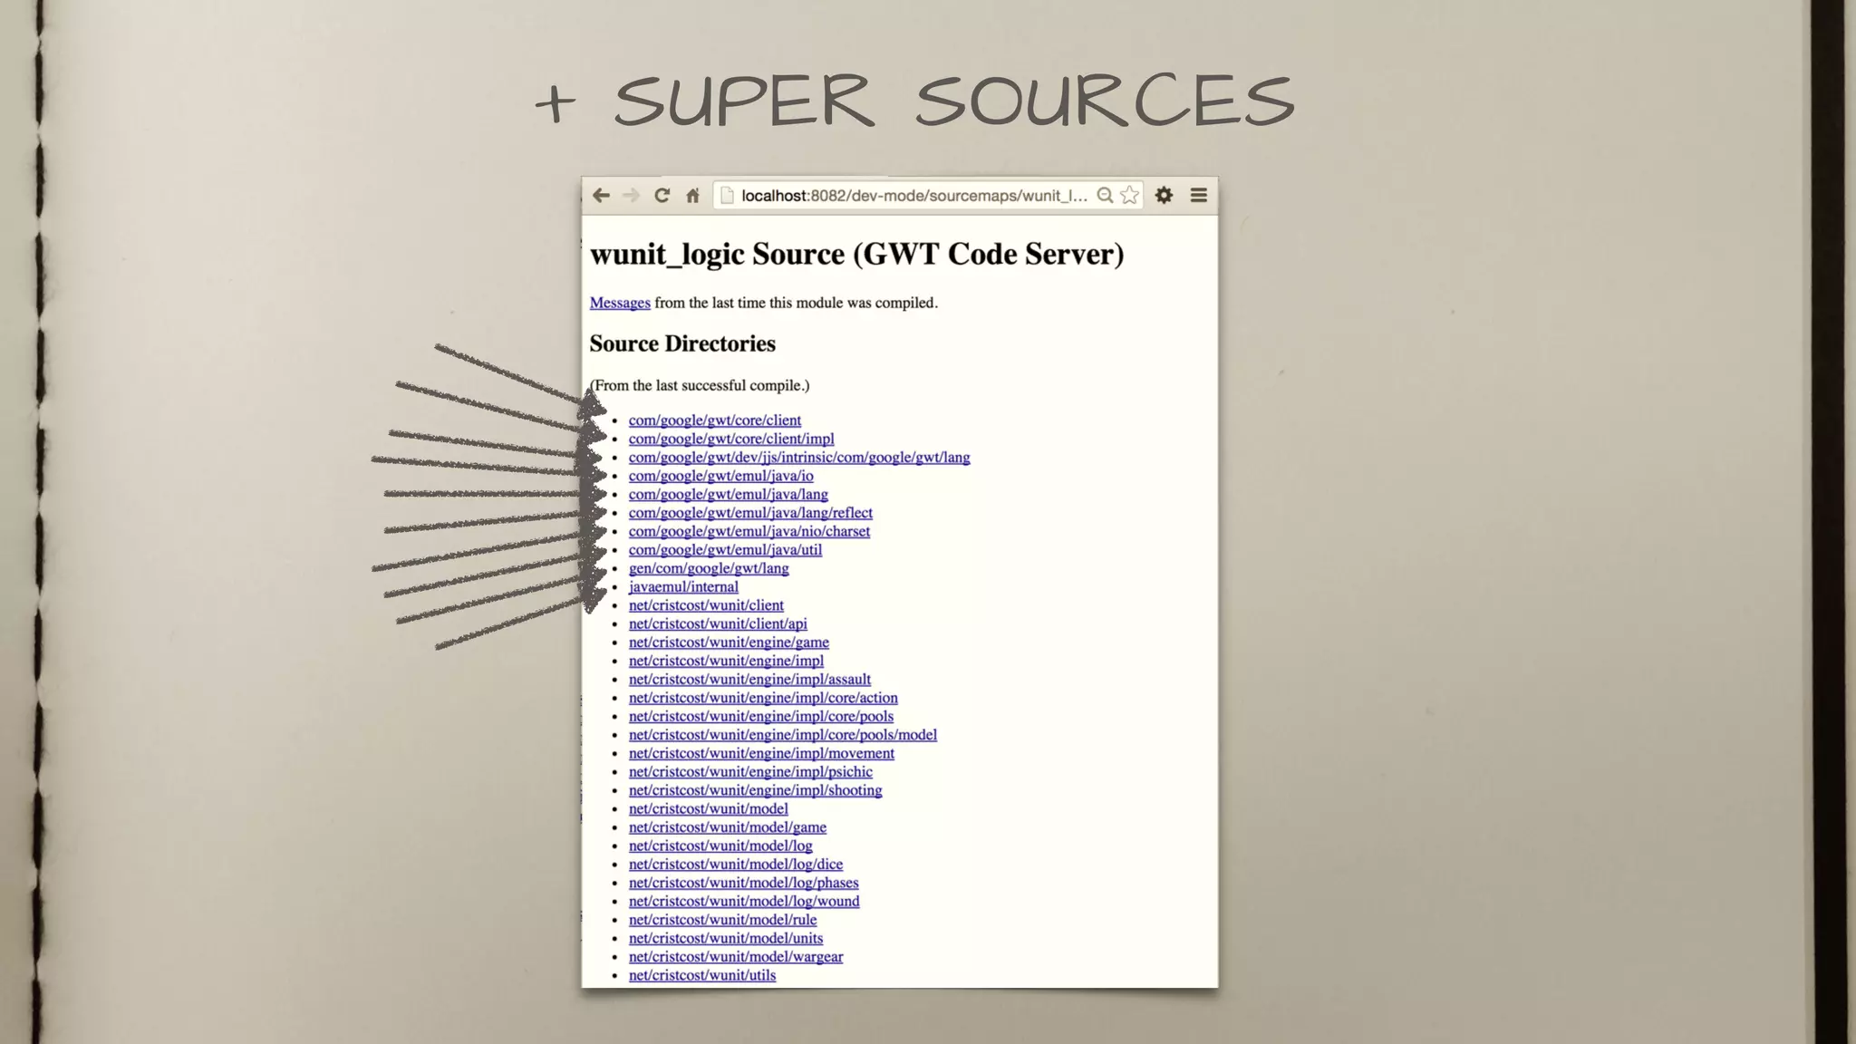The height and width of the screenshot is (1044, 1856).
Task: Click the page icon in address bar
Action: [x=727, y=196]
